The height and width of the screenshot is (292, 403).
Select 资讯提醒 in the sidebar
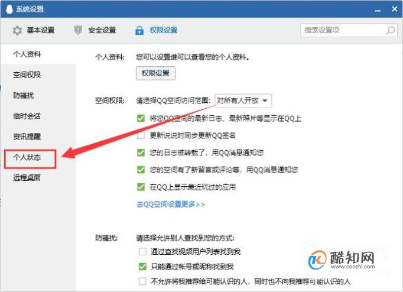point(38,137)
